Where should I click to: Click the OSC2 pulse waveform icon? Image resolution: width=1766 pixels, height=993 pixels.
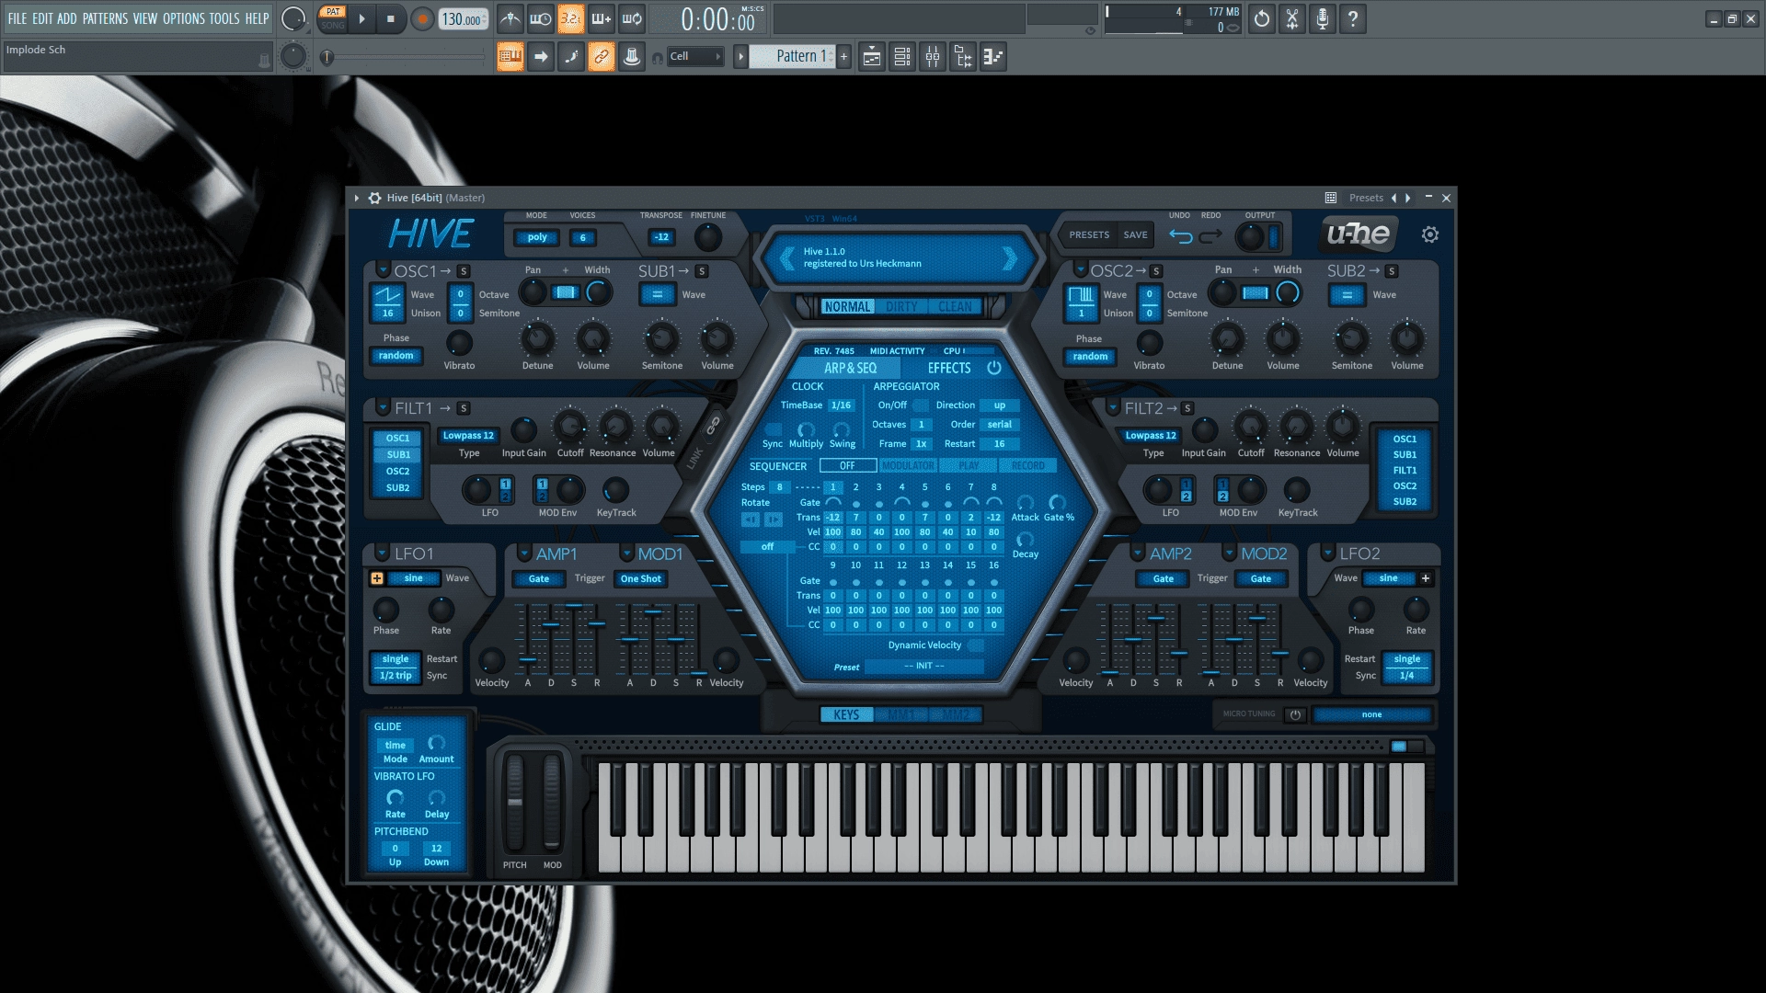(x=1081, y=295)
